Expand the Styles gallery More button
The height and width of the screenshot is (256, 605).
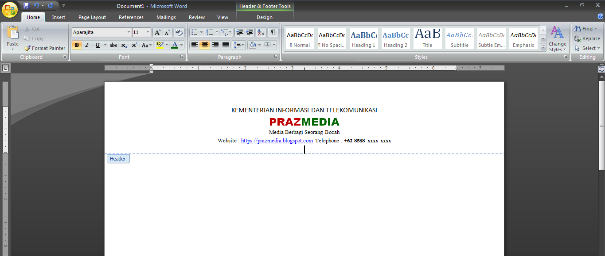point(543,48)
